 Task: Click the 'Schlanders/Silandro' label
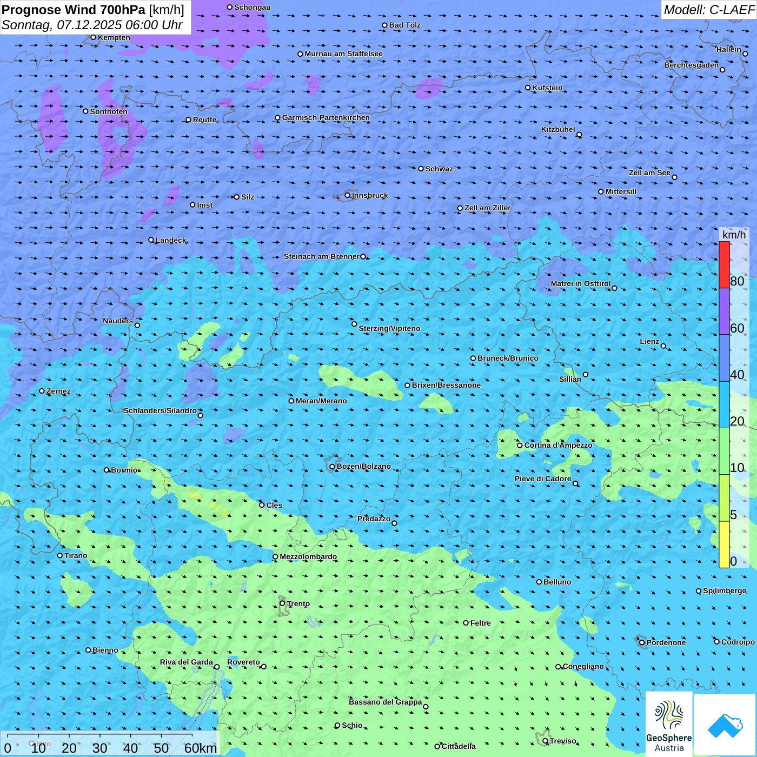pyautogui.click(x=161, y=410)
